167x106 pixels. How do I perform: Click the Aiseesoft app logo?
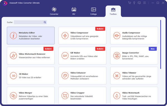[5, 3]
